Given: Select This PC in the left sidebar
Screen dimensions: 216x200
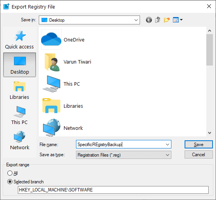Looking at the screenshot, I should pyautogui.click(x=19, y=116).
